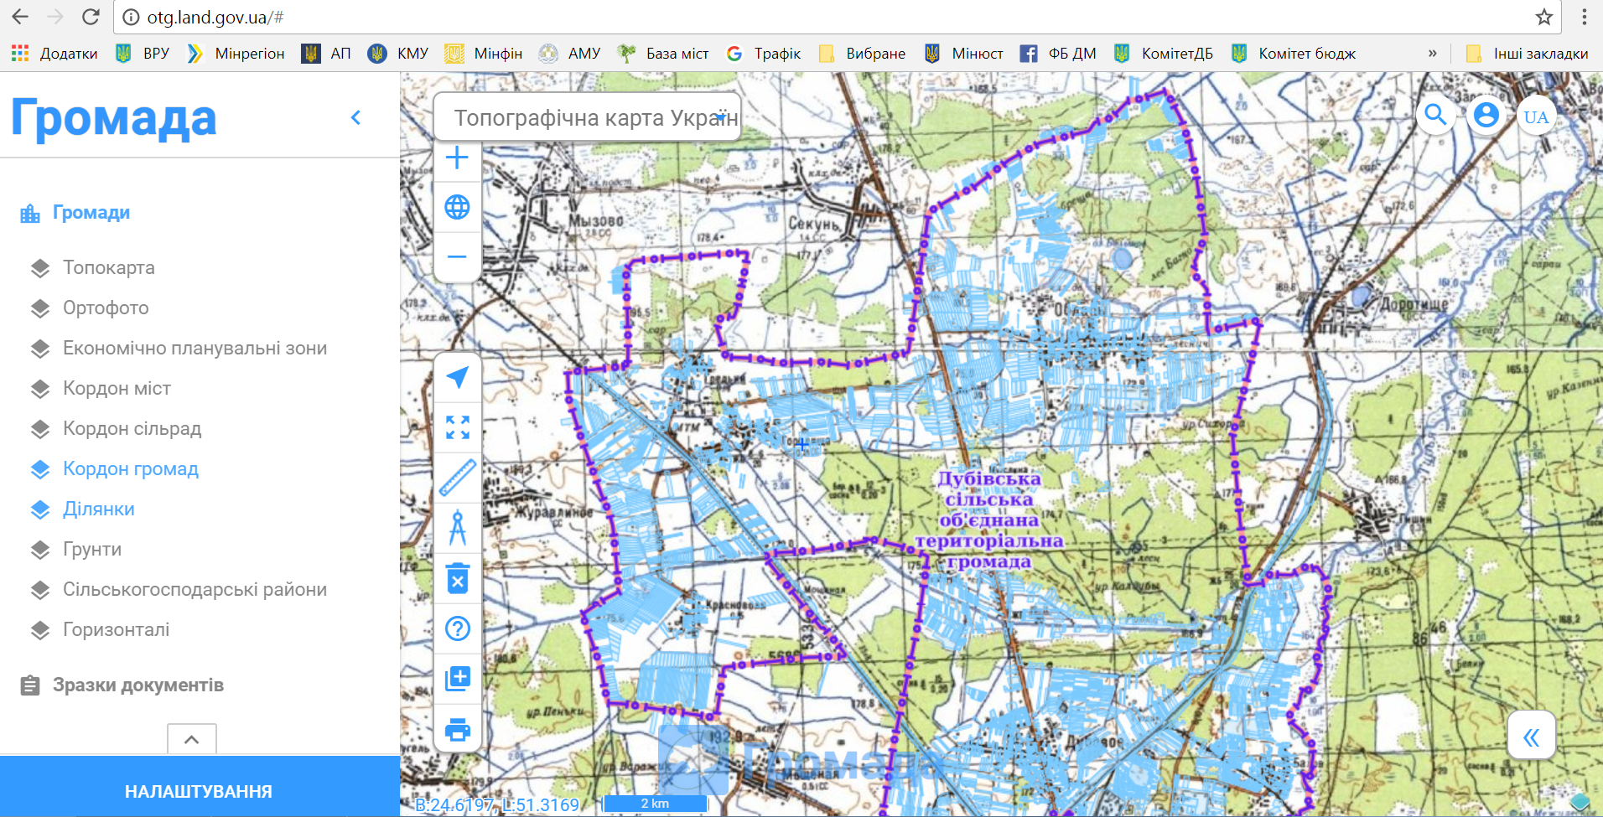Click the zoom in plus button
The image size is (1603, 817).
(457, 158)
